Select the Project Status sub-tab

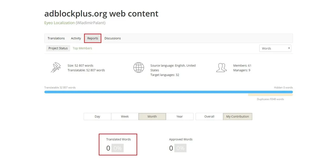[58, 48]
